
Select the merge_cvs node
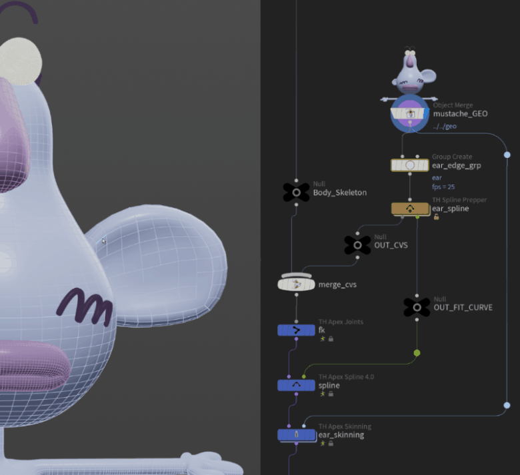(x=296, y=284)
